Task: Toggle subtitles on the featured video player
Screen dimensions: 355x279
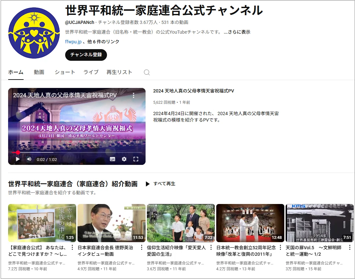Action: 112,159
